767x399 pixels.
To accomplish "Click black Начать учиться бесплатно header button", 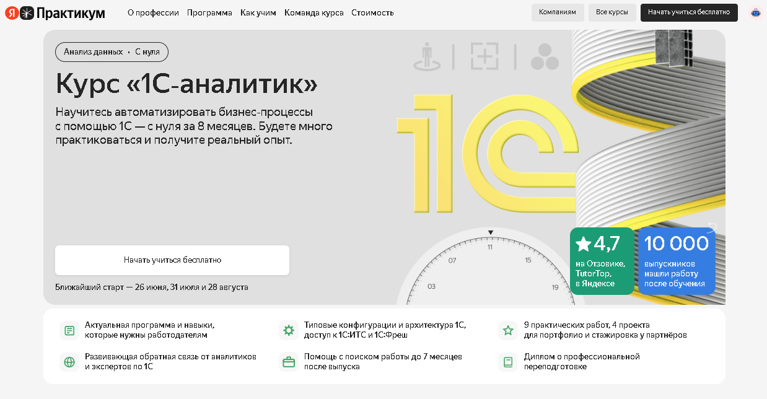I will pyautogui.click(x=689, y=12).
